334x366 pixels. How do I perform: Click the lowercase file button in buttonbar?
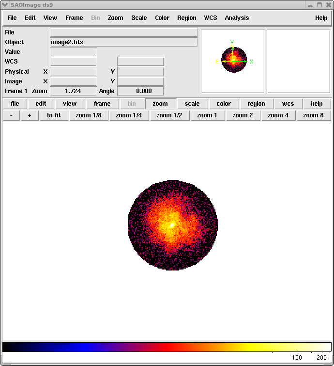coord(15,104)
